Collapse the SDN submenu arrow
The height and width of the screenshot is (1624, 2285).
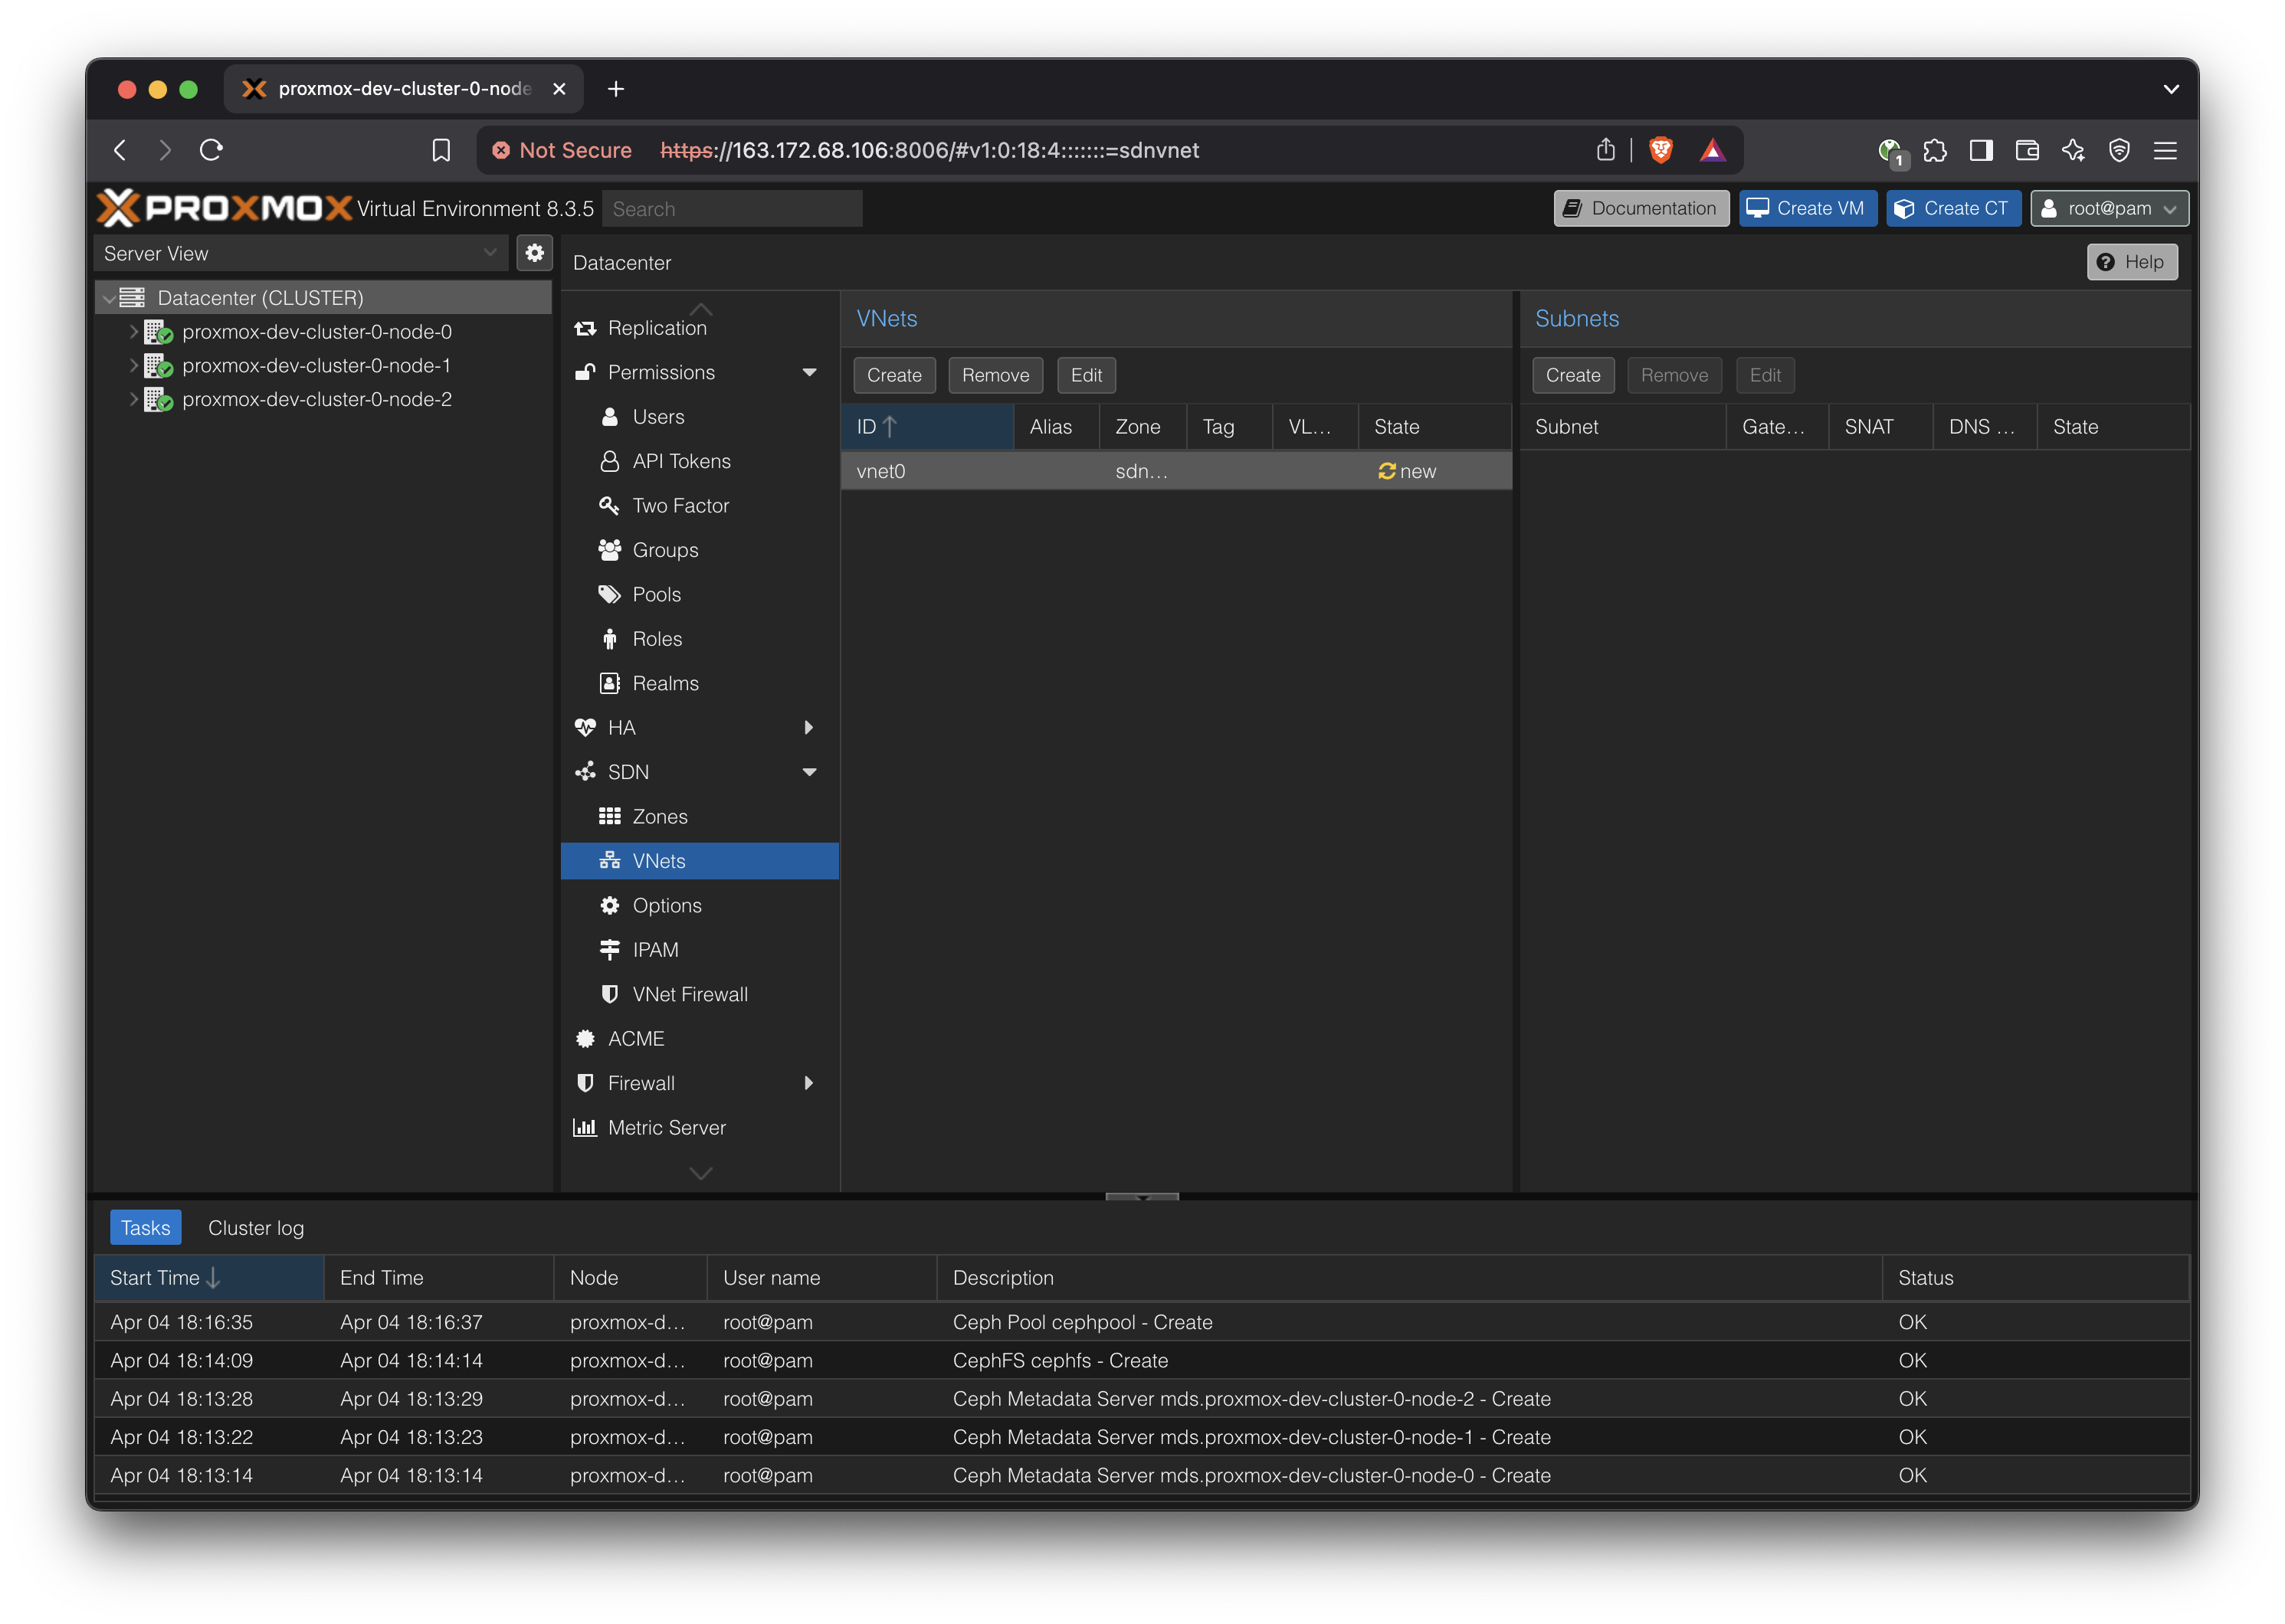tap(809, 772)
